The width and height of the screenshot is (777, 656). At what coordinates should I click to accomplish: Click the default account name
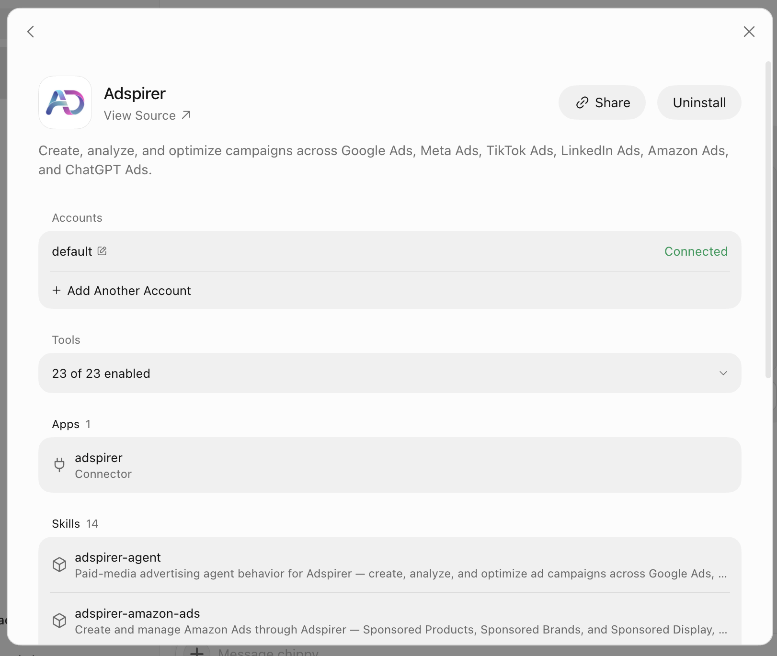(72, 251)
